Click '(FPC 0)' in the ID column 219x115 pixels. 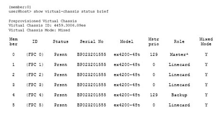coord(35,54)
